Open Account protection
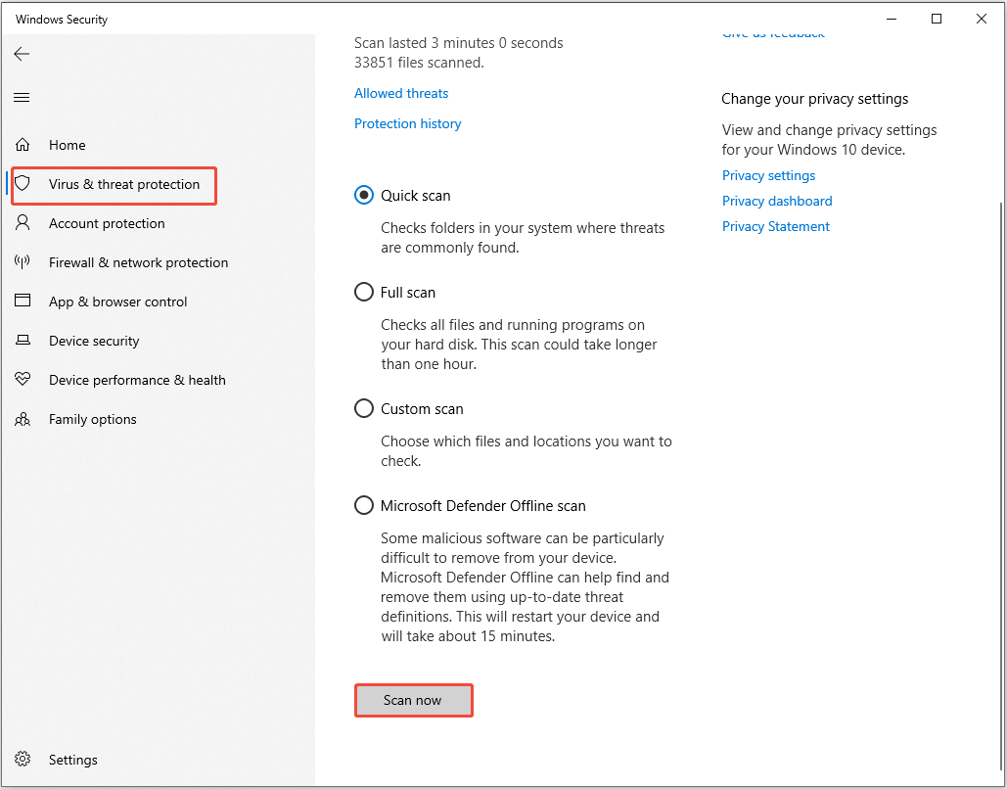1007x789 pixels. 108,223
